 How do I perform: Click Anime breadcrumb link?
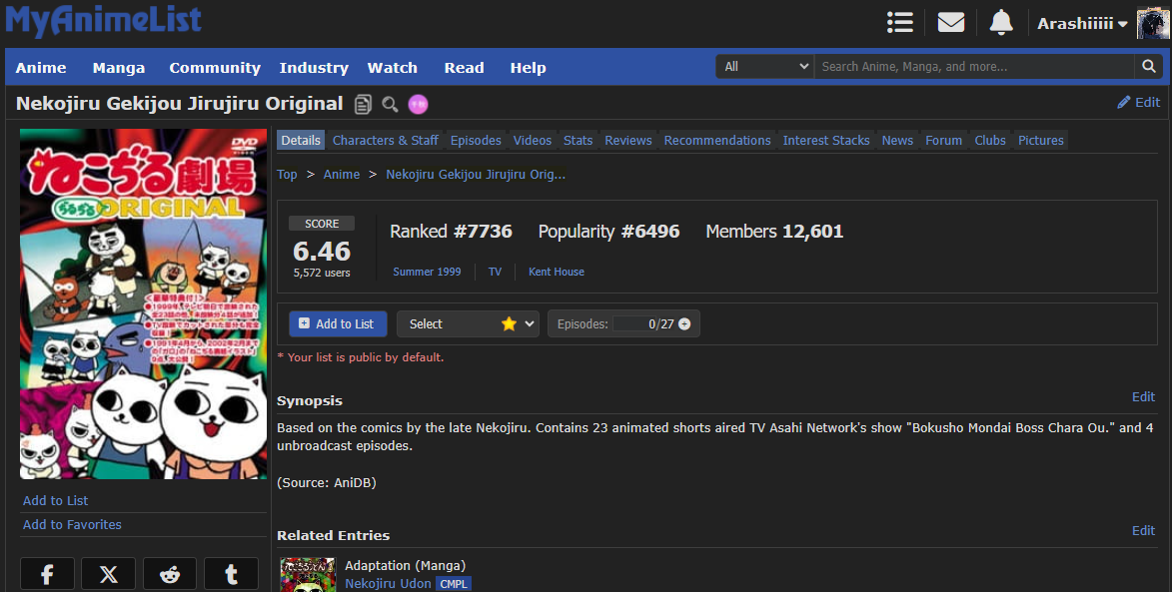(x=342, y=174)
